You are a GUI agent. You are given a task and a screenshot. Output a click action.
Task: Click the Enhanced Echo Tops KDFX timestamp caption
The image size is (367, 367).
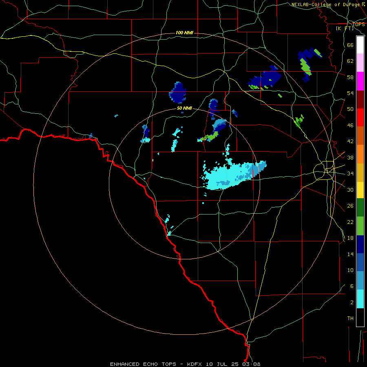185,364
